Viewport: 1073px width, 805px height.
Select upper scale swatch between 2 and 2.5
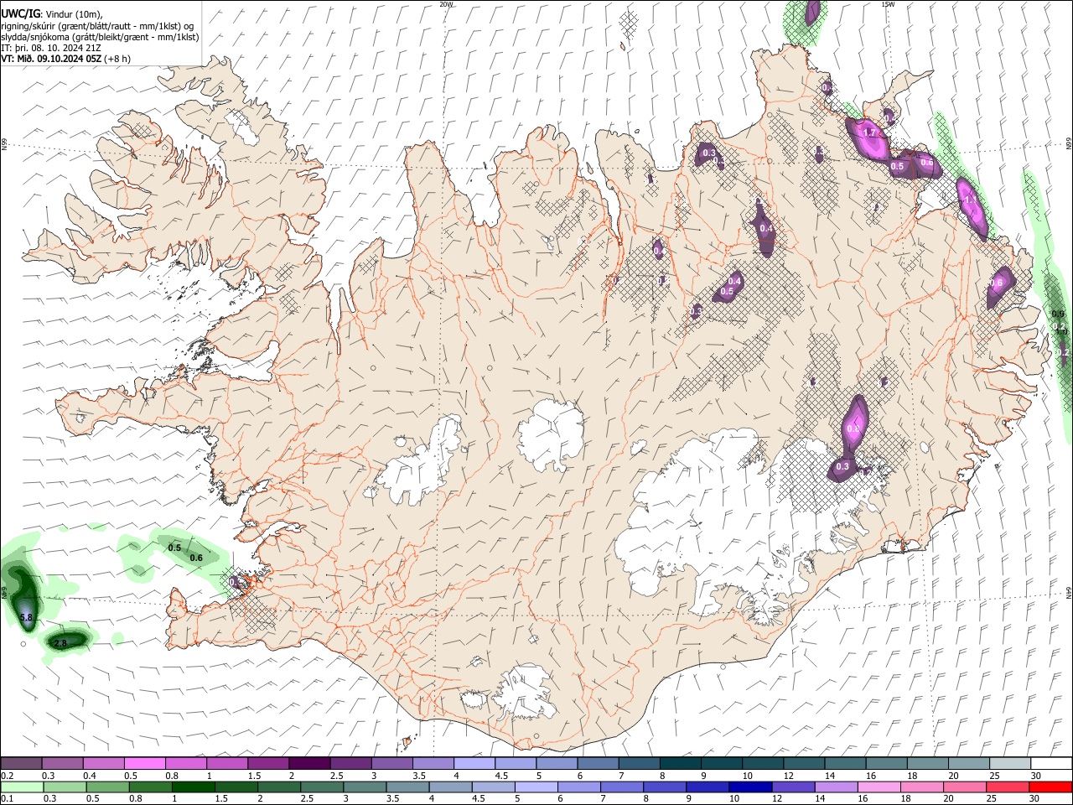(x=309, y=763)
